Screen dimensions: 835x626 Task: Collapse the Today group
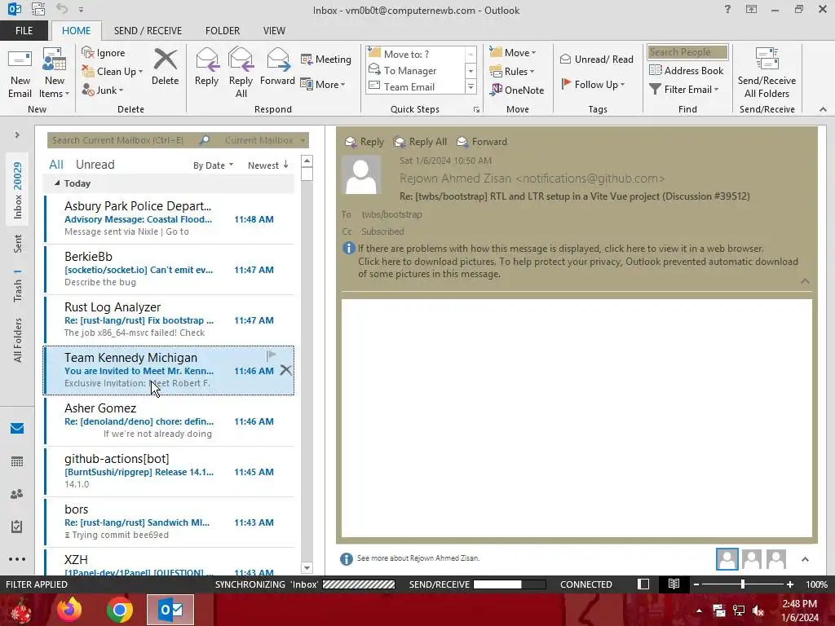(x=57, y=183)
